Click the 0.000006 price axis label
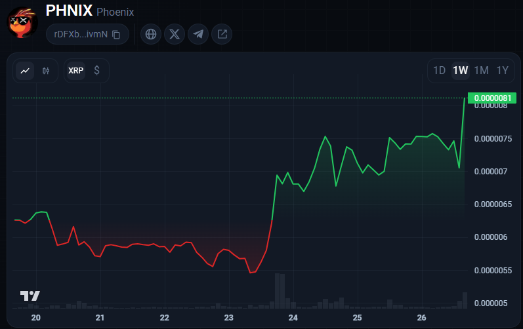 pos(491,237)
